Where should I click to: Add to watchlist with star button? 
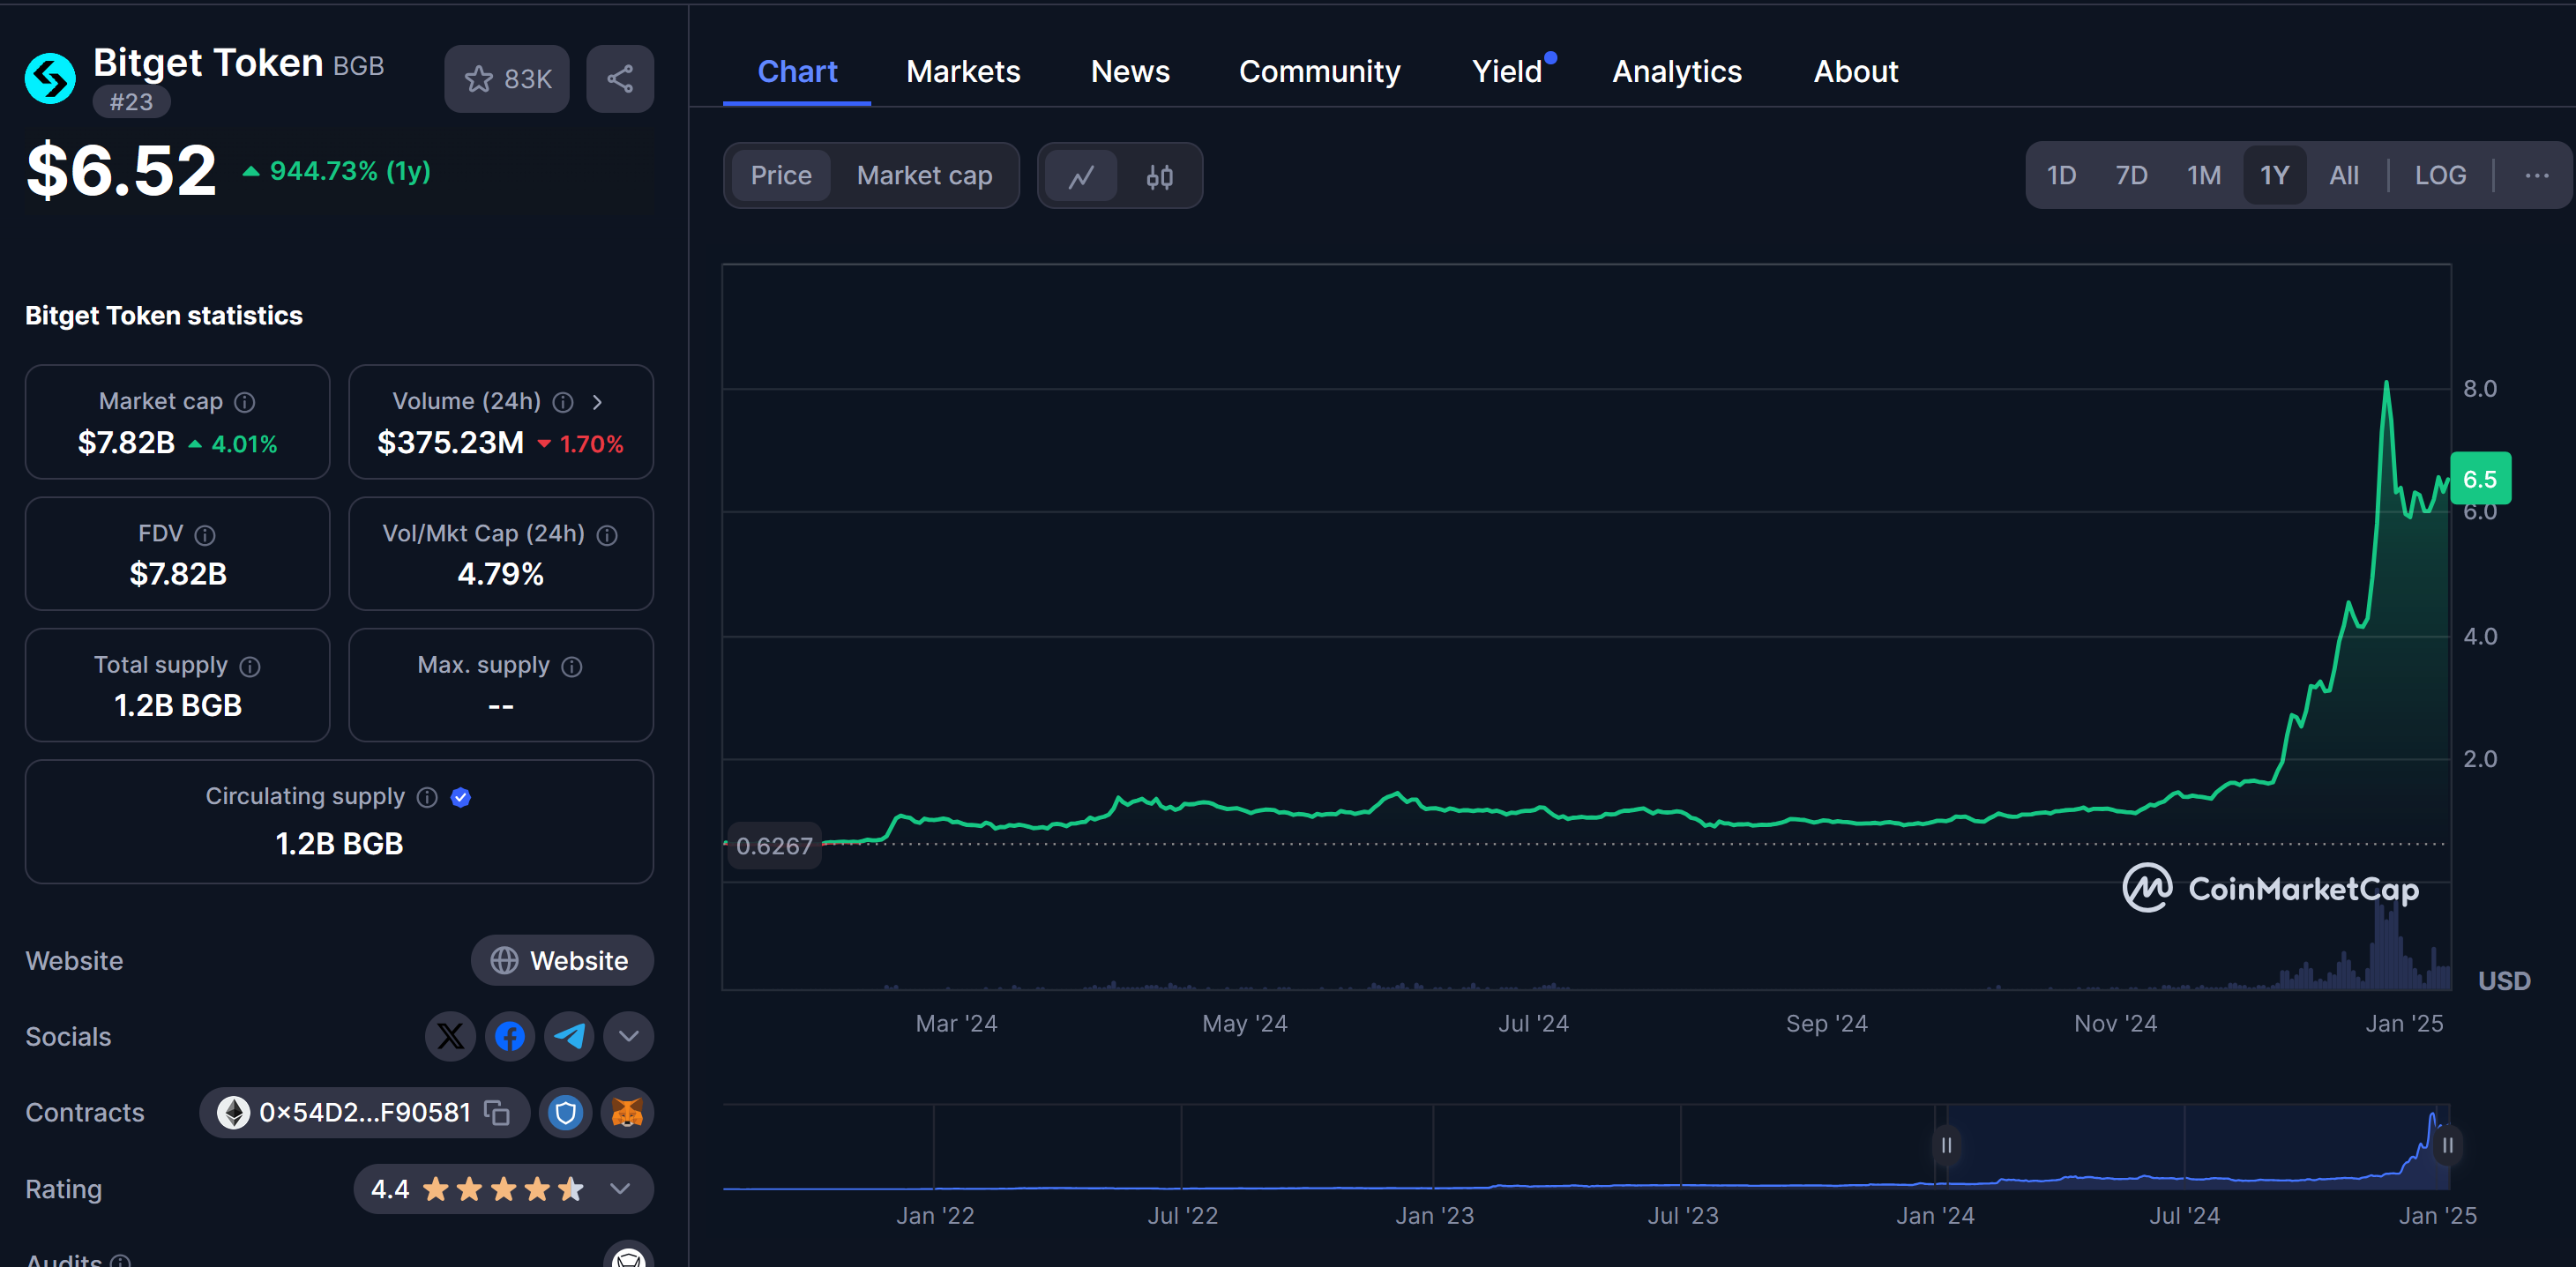pyautogui.click(x=507, y=79)
